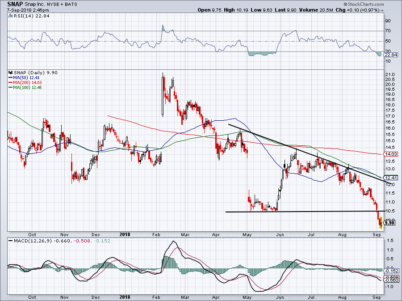Click the MA(200) 14.03 legend text
Image resolution: width=402 pixels, height=301 pixels.
tap(27, 82)
